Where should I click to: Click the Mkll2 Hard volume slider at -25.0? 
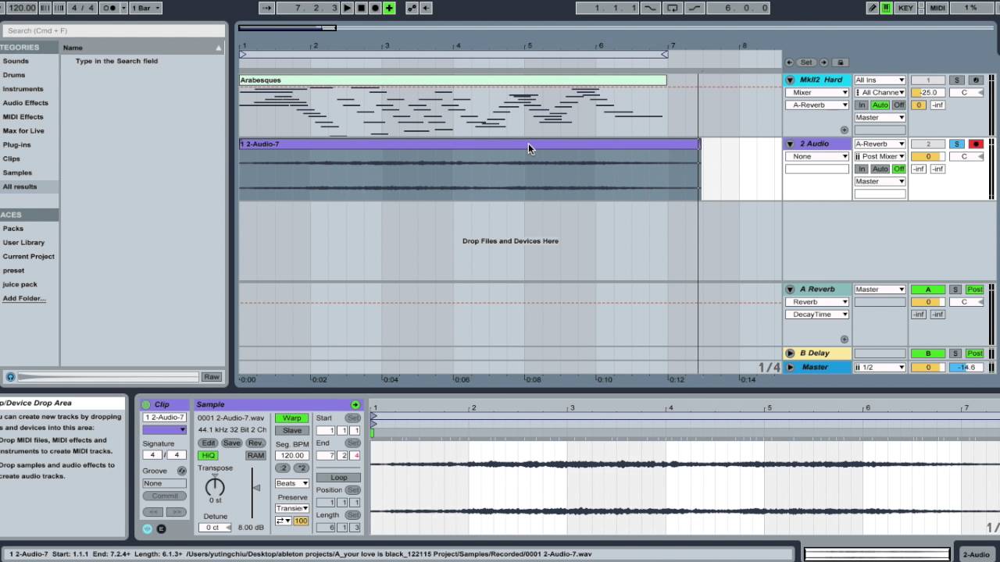928,92
